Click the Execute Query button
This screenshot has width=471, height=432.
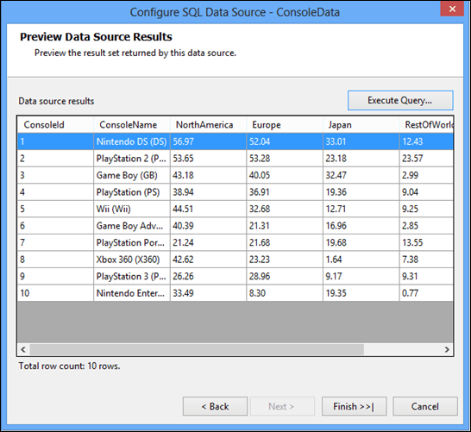pos(400,100)
